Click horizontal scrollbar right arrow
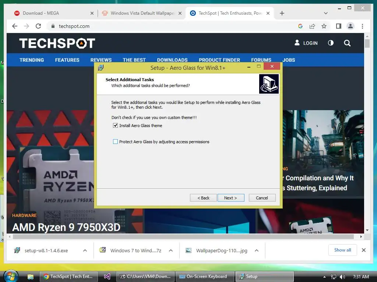This screenshot has height=282, width=377. [361, 237]
